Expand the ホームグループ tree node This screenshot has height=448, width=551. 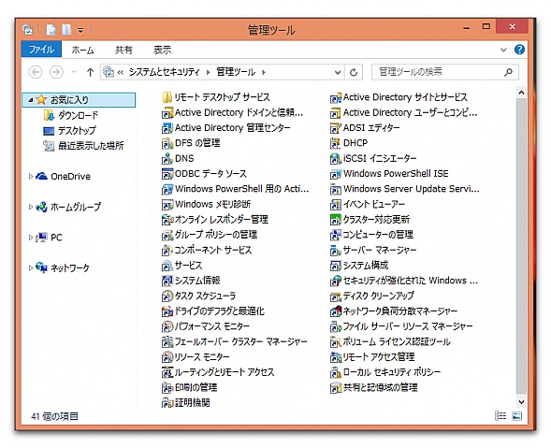(x=31, y=207)
